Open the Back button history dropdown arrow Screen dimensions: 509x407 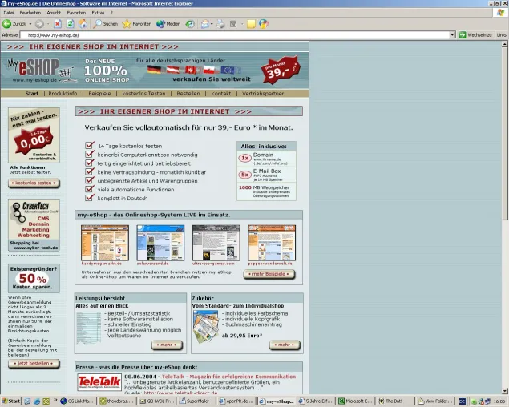click(x=30, y=24)
